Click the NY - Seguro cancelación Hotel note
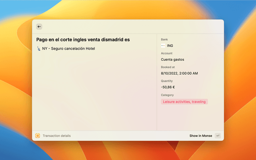The width and height of the screenshot is (256, 160). coord(68,48)
